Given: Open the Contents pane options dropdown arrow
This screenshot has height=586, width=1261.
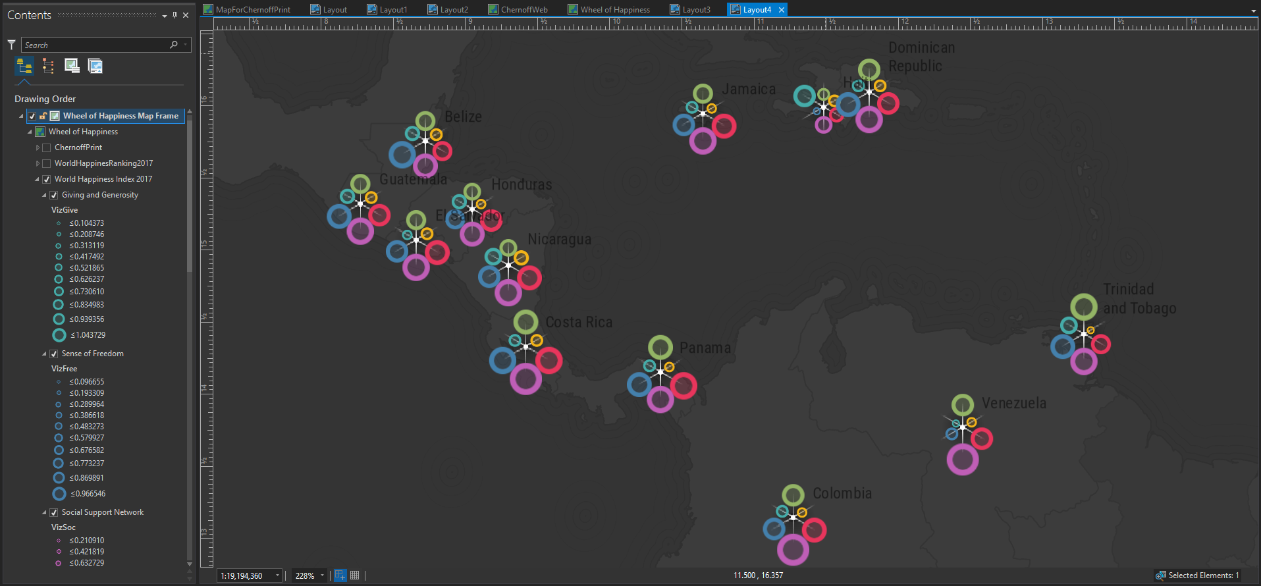Looking at the screenshot, I should [165, 16].
